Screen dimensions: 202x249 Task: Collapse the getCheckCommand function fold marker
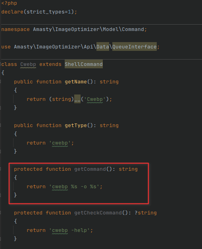click(x=0, y=212)
